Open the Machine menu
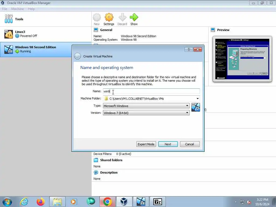The height and width of the screenshot is (207, 276). (x=18, y=9)
